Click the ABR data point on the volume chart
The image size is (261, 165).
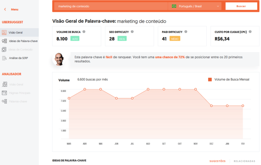click(85, 89)
